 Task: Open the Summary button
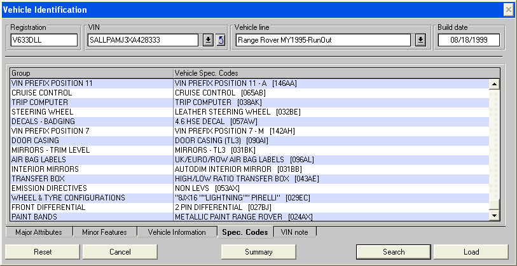(x=258, y=252)
